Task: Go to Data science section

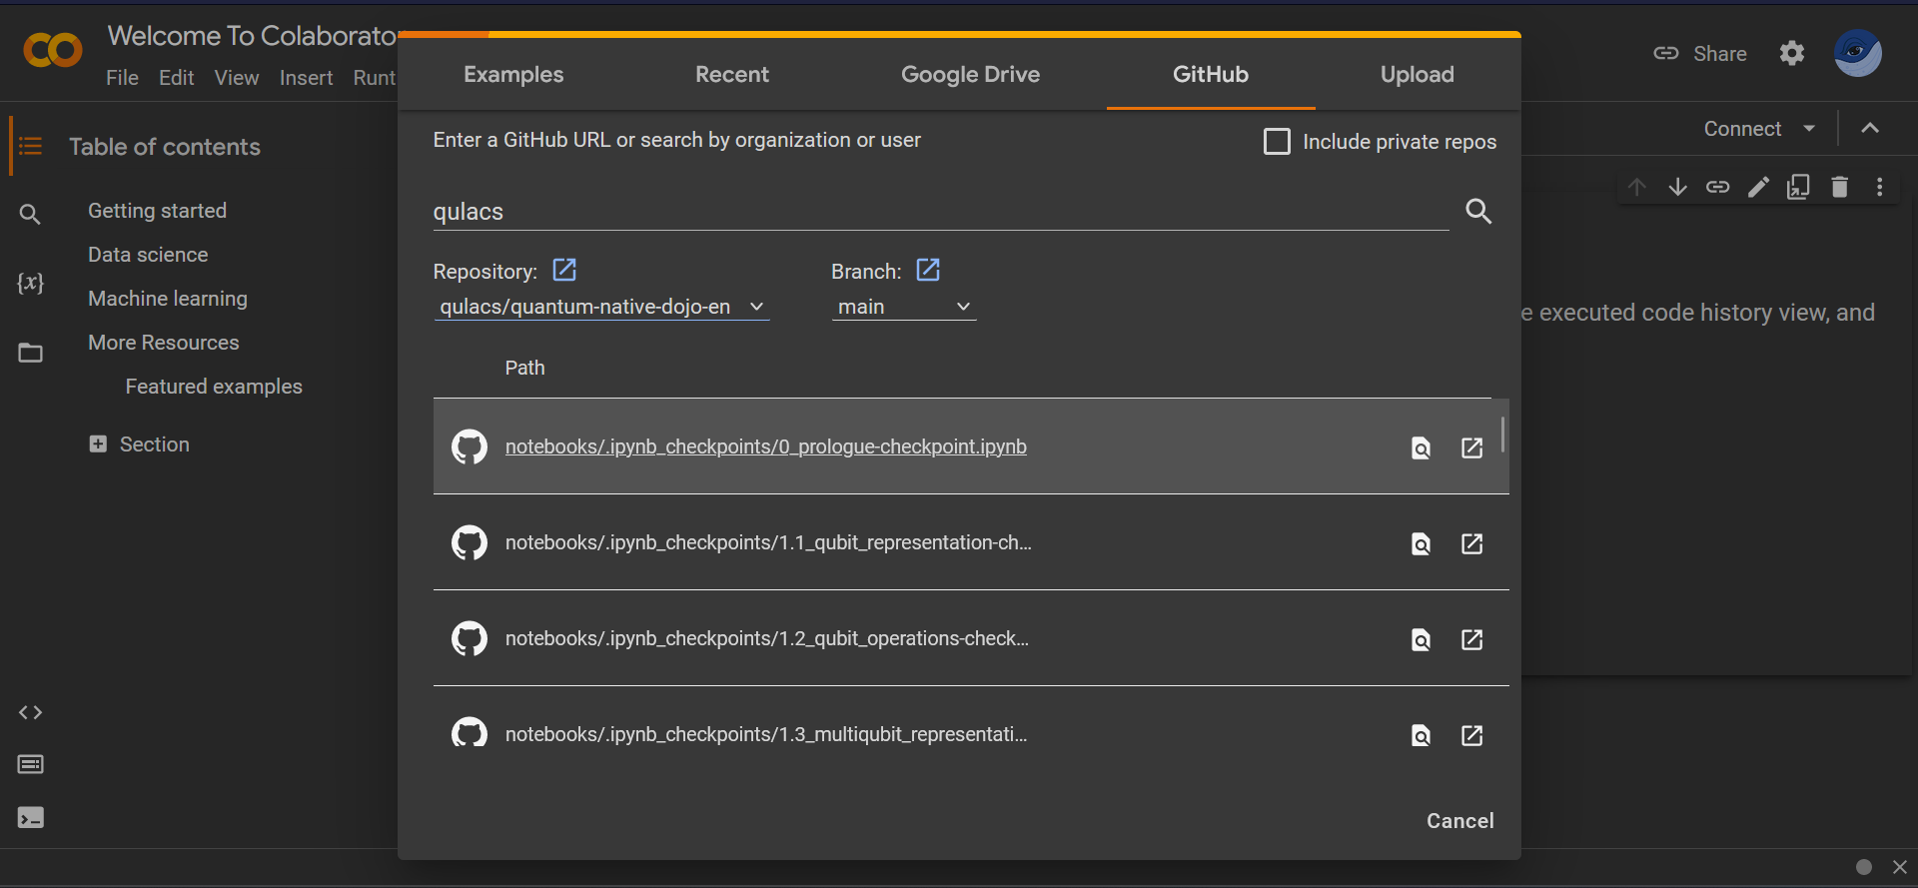Action: [148, 255]
